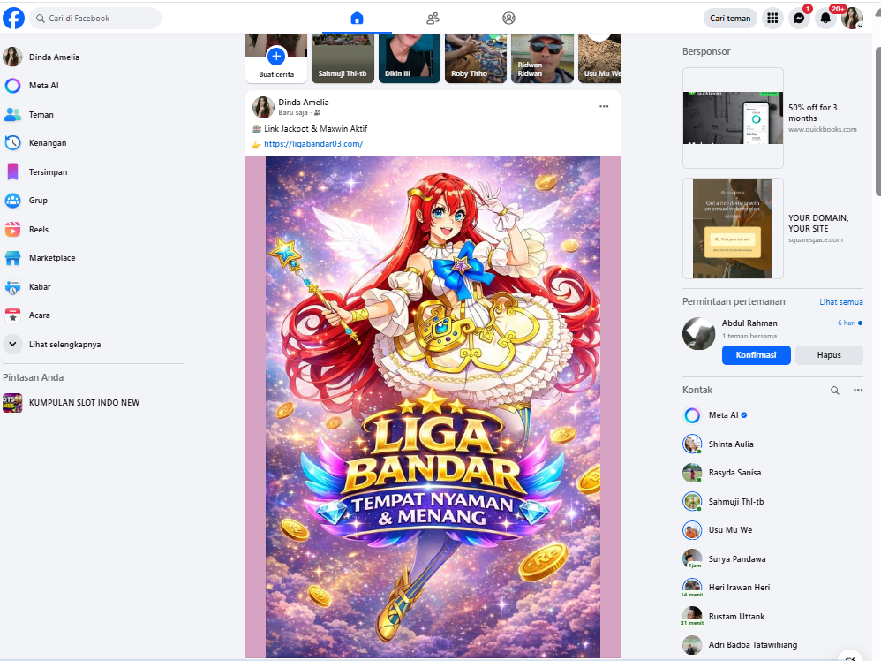View Ridwan Ridwan story
The image size is (881, 661).
tap(542, 58)
